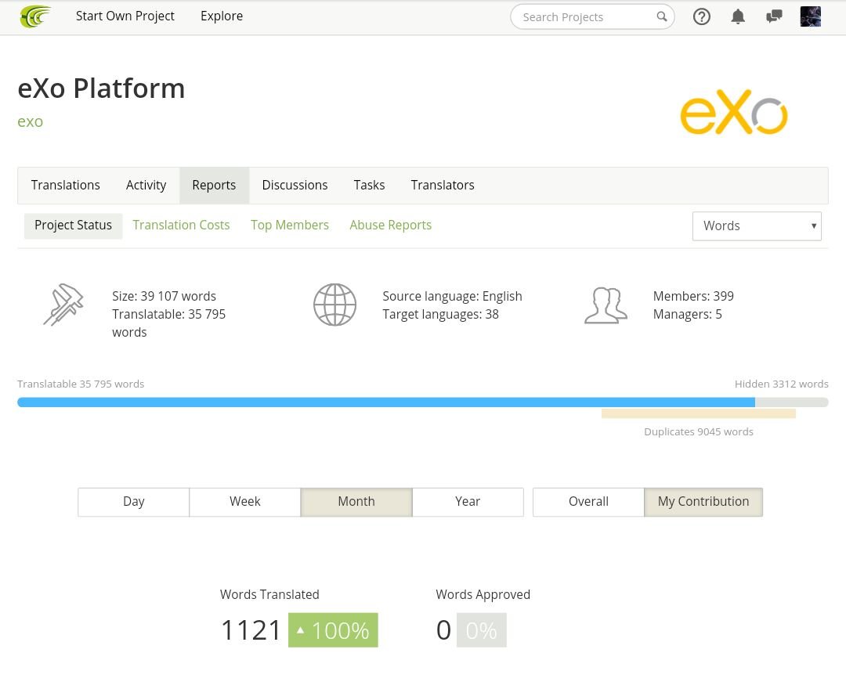Click the Duplicates 9045 words label
Image resolution: width=846 pixels, height=689 pixels.
click(x=699, y=432)
